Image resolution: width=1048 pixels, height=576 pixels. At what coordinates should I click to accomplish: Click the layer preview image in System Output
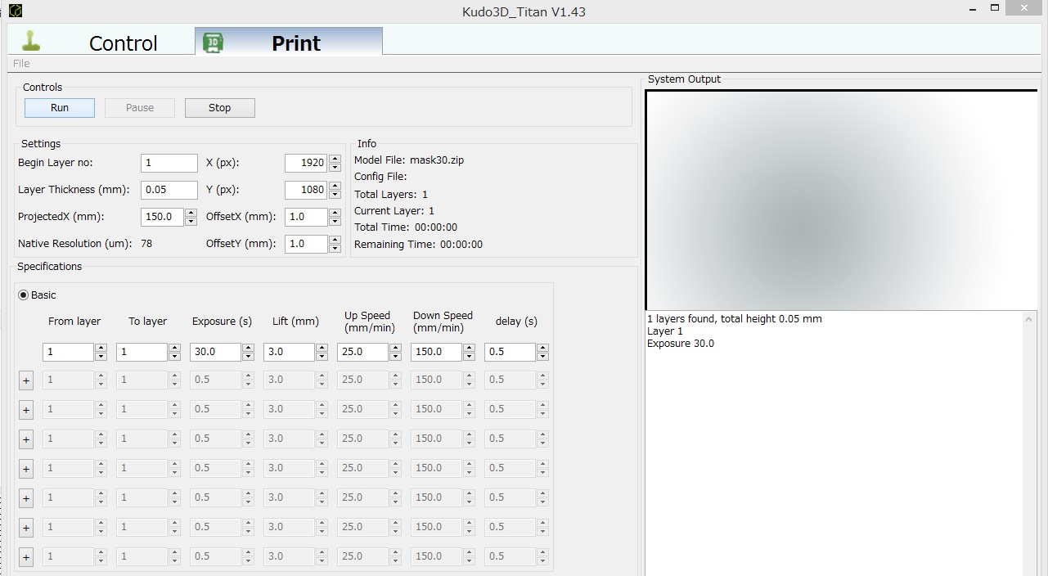(840, 200)
